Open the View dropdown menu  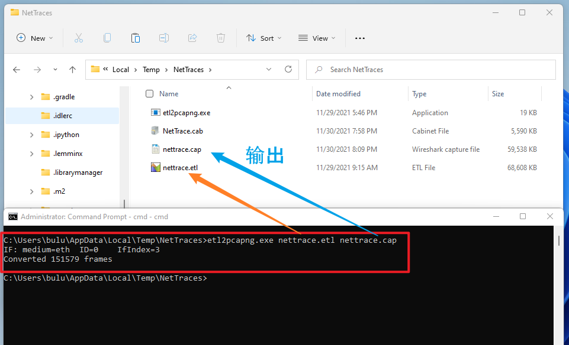click(x=317, y=38)
